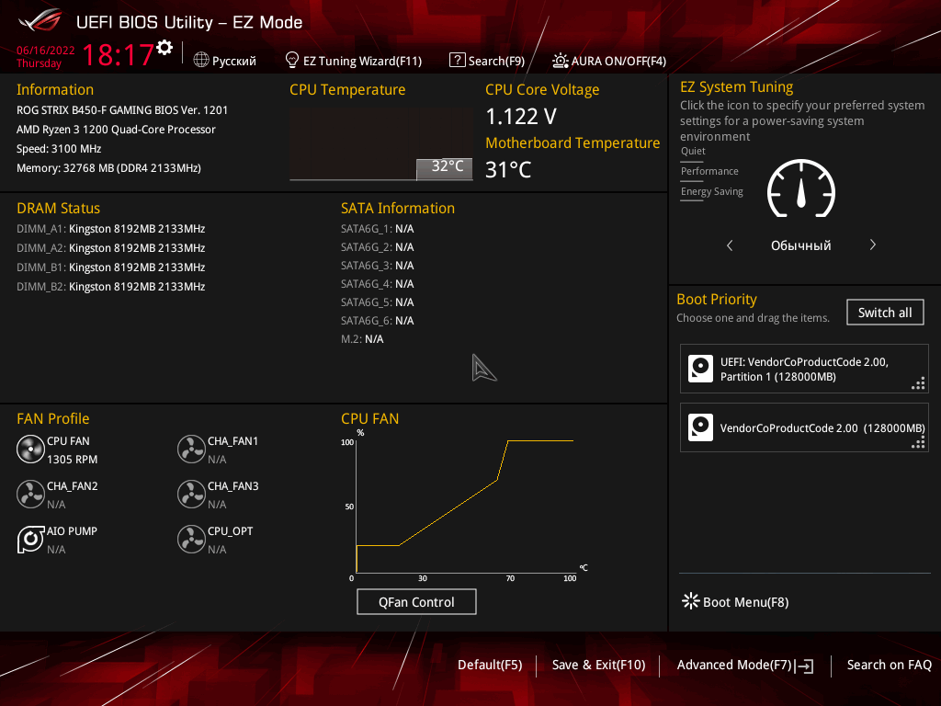Click DIMM_A1 Kingston 8192MB entry
The width and height of the screenshot is (941, 706).
[x=111, y=229]
